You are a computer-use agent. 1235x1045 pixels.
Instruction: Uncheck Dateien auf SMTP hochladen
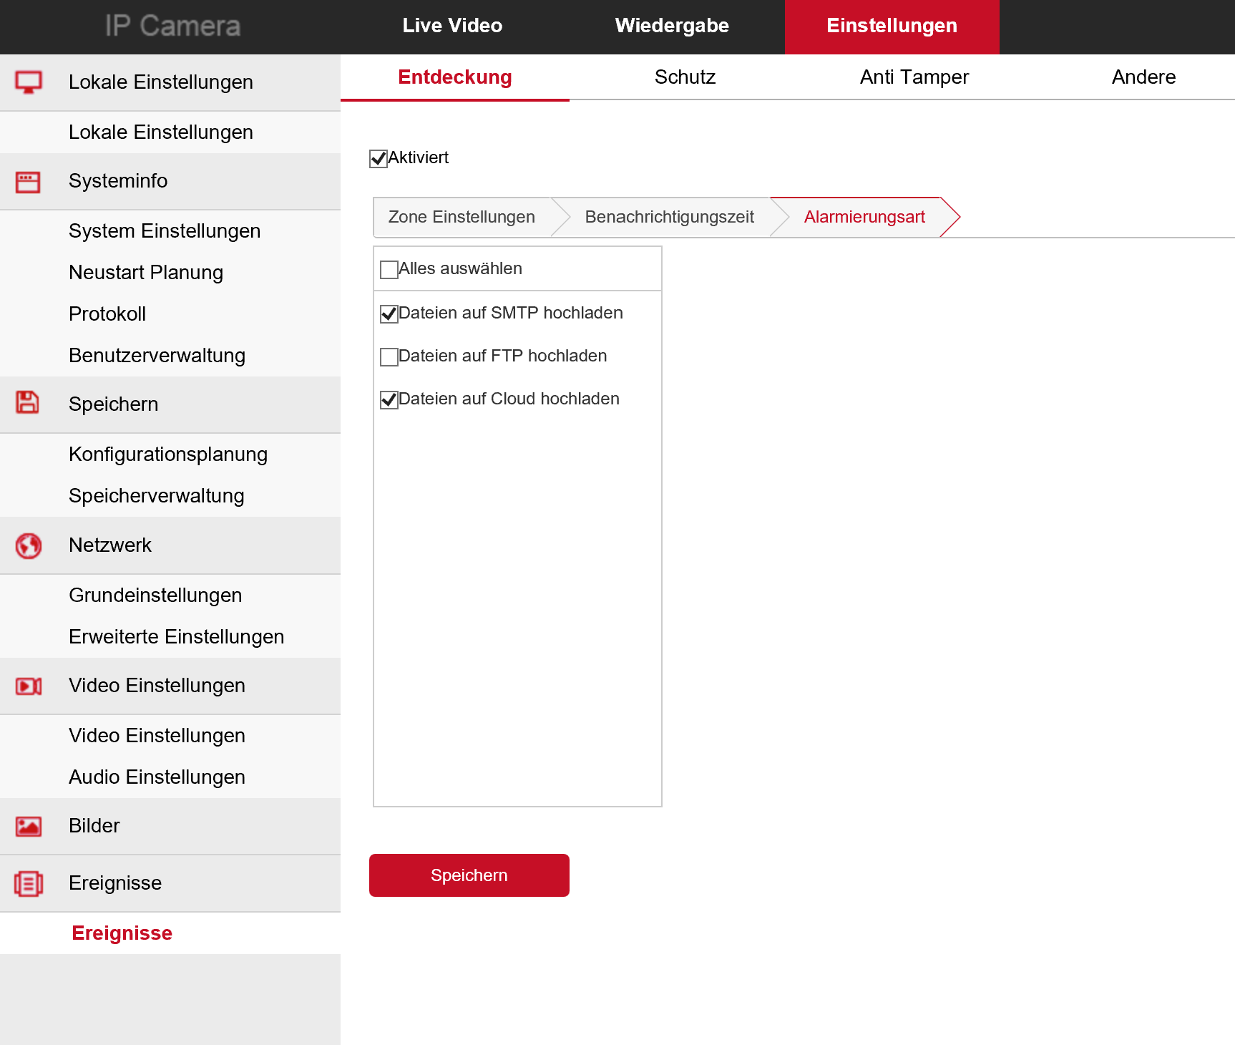pos(389,314)
